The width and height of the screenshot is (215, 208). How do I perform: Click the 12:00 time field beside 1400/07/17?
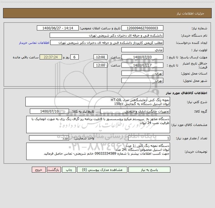(x=100, y=65)
